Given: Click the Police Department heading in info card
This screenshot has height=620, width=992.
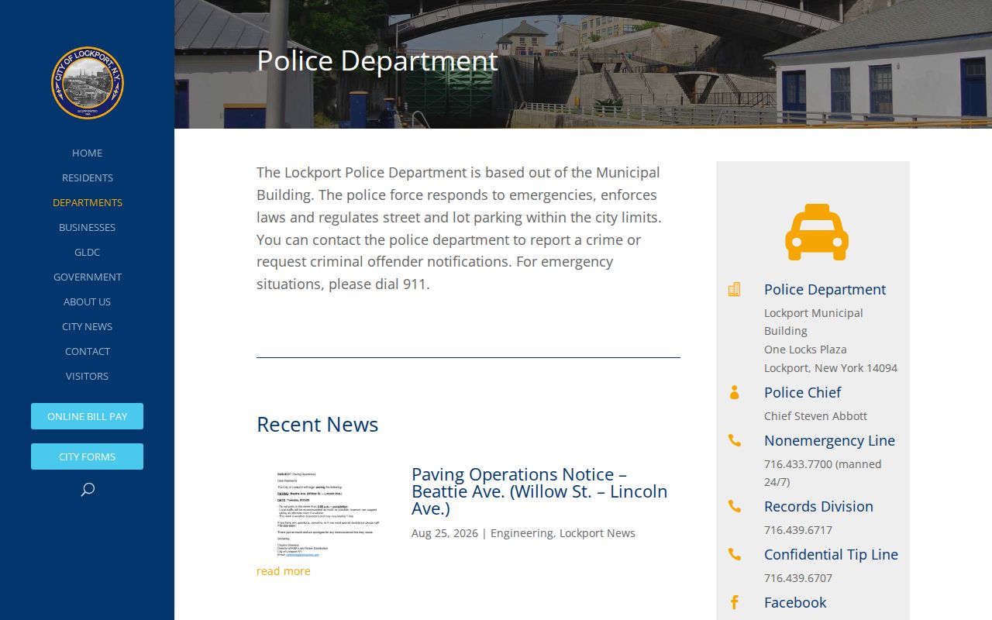Looking at the screenshot, I should click(825, 289).
